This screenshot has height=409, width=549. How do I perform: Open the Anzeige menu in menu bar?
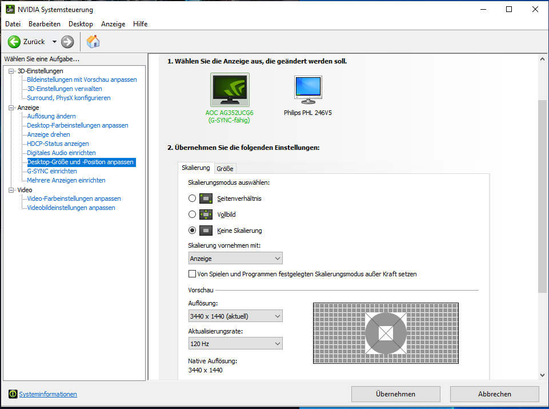pyautogui.click(x=113, y=24)
